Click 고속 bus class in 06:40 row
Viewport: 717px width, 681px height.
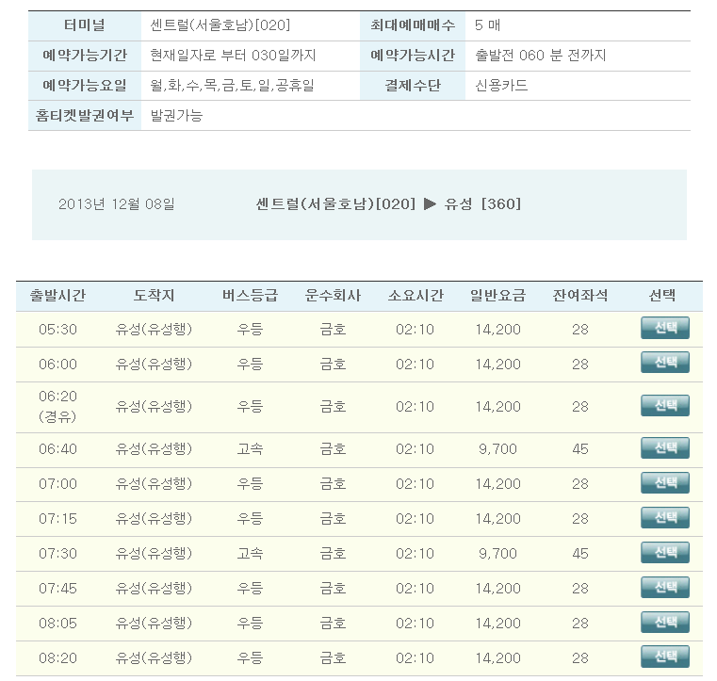[x=250, y=449]
